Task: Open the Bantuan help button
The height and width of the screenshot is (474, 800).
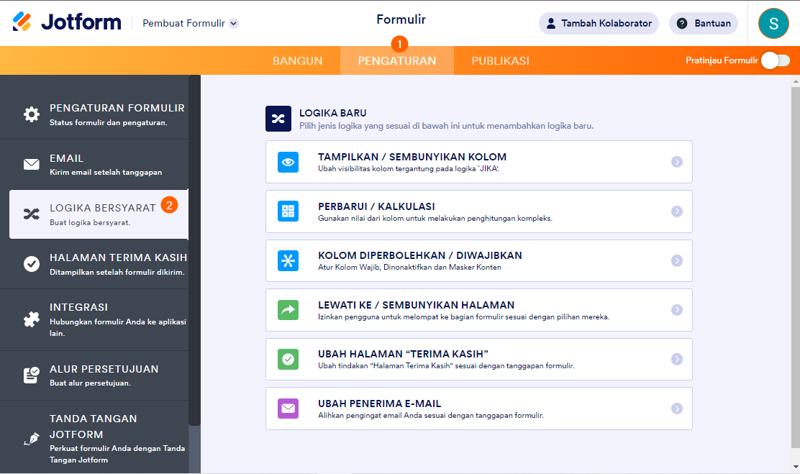Action: (703, 23)
